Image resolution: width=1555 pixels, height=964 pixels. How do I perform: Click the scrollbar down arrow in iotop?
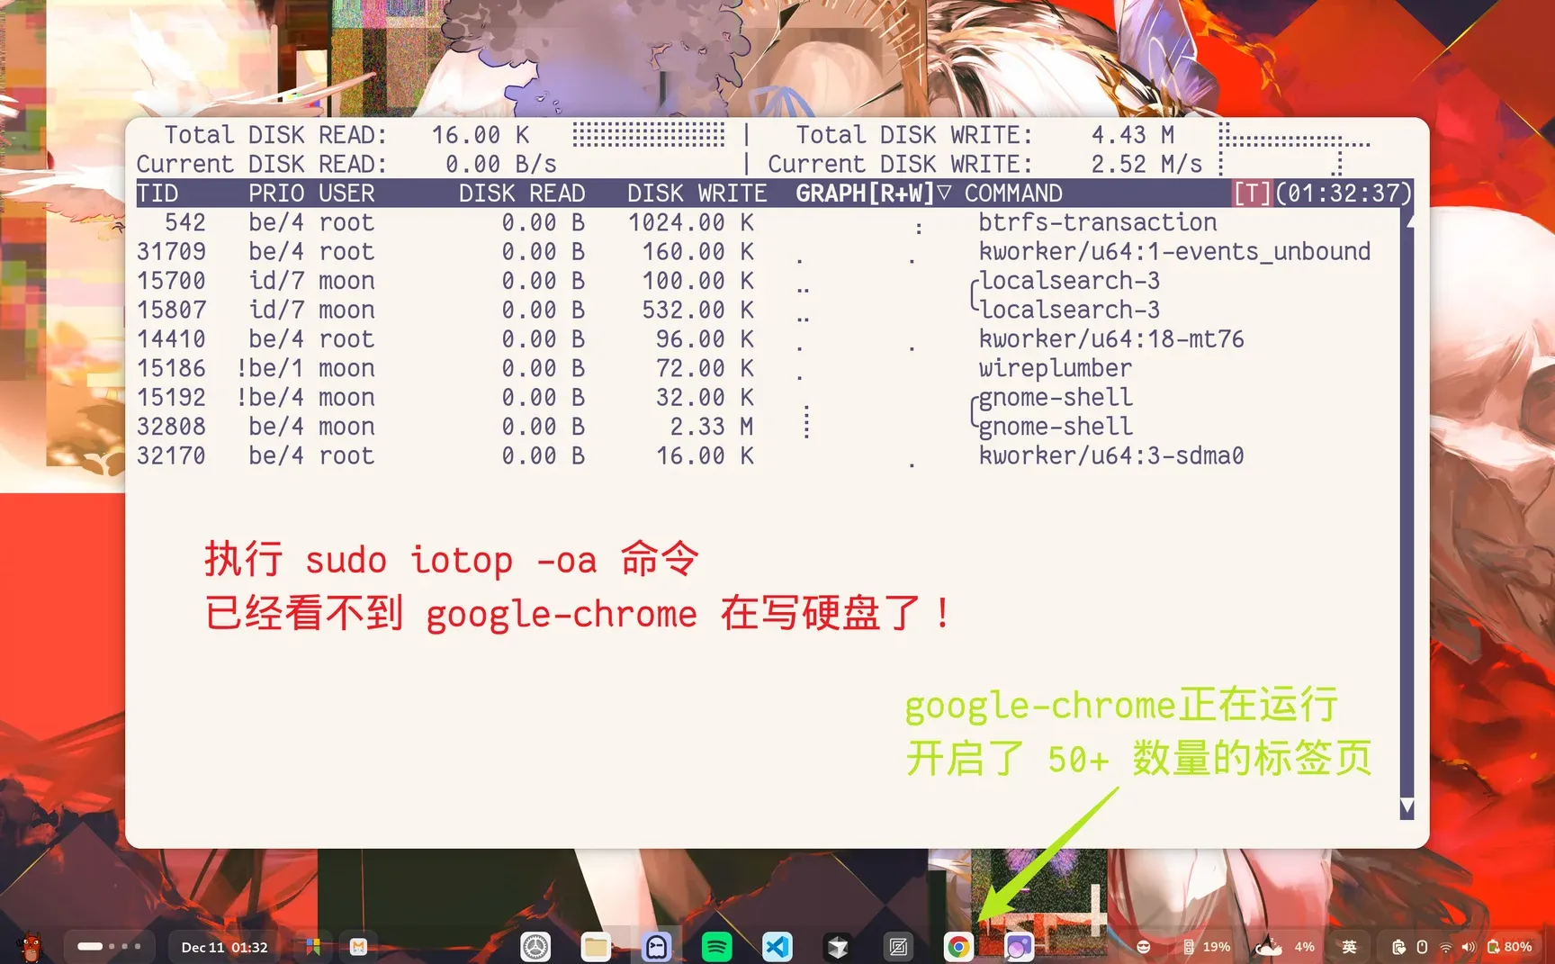(1406, 807)
